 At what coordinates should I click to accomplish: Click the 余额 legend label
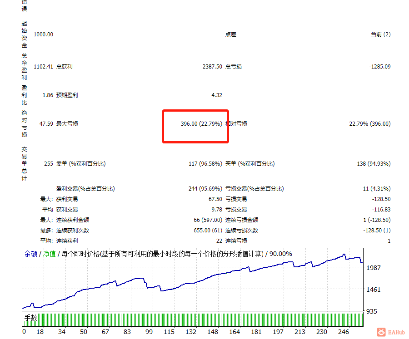[31, 254]
